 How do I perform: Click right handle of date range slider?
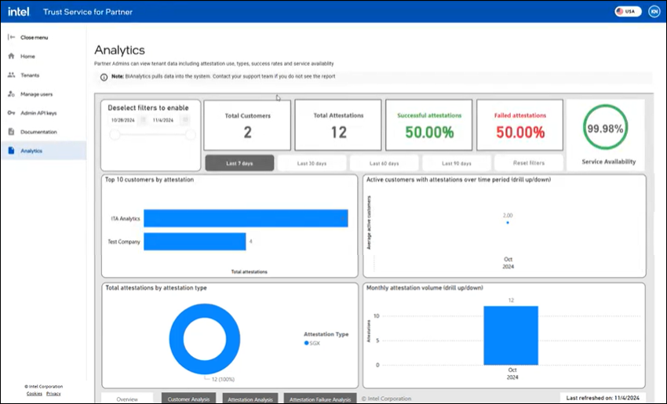[x=190, y=135]
